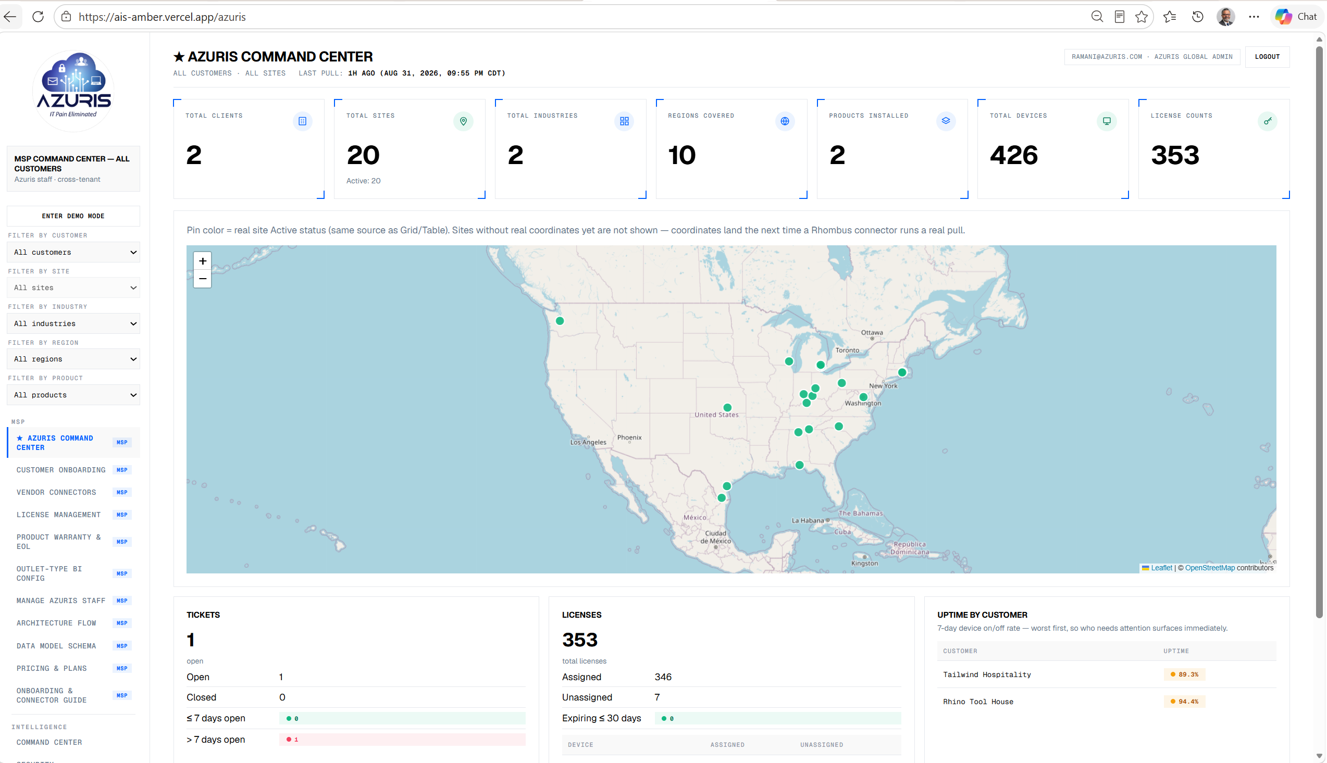Click the 89.3% uptime badge
1327x763 pixels.
[1184, 675]
